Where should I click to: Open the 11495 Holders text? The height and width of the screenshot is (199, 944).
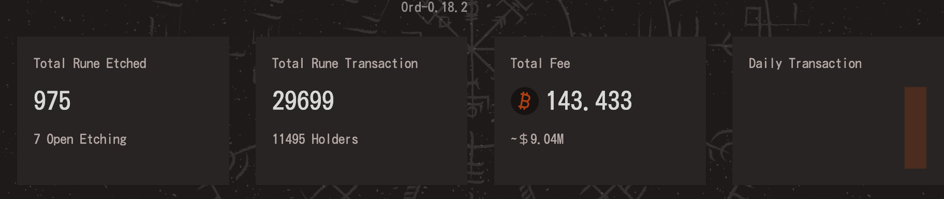point(315,139)
